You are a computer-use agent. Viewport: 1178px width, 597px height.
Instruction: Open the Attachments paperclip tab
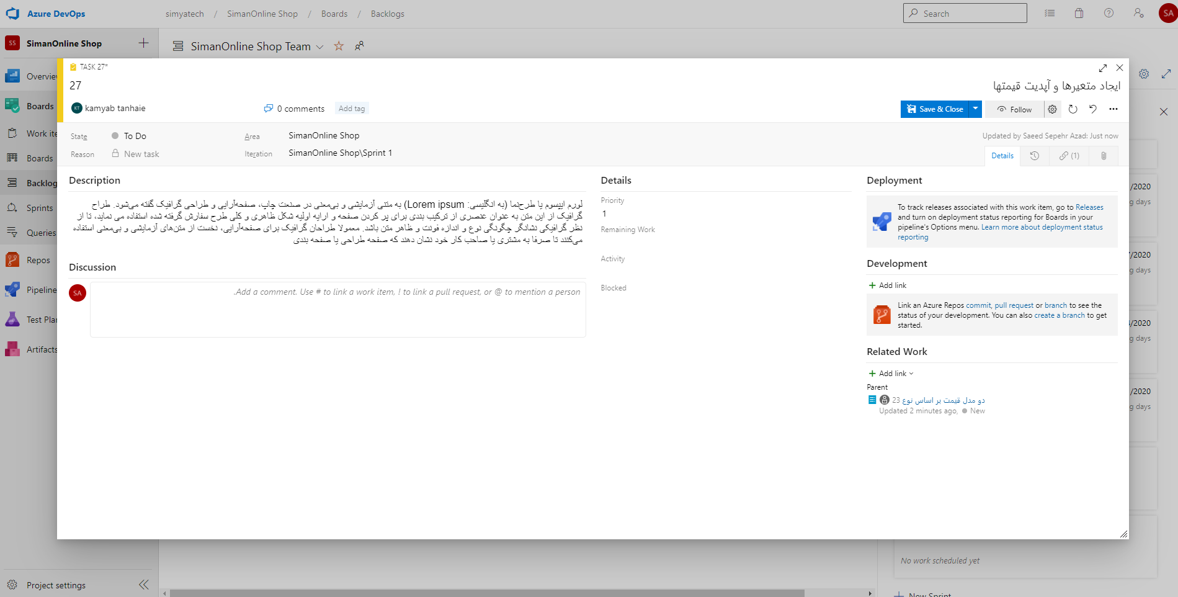(x=1104, y=156)
